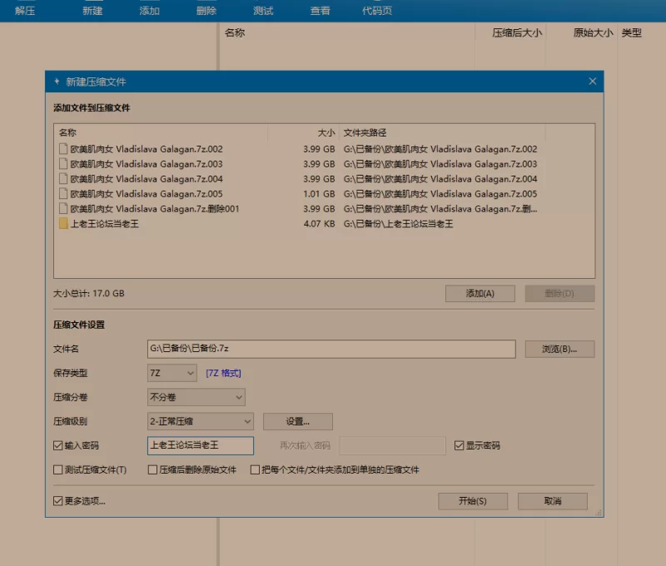
Task: Click the file icon of Galagan.7z.删除001
Action: click(63, 209)
